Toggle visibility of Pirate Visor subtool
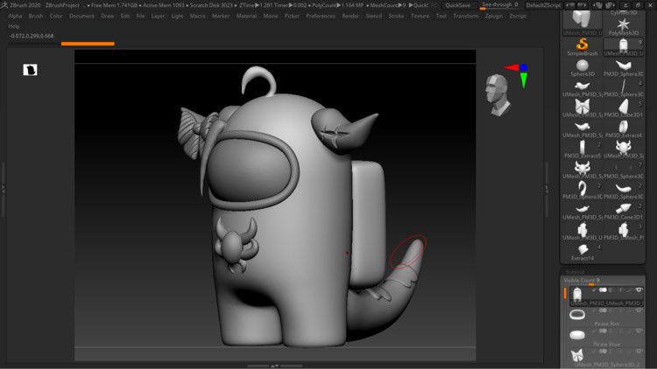Image resolution: width=657 pixels, height=369 pixels. 639,331
